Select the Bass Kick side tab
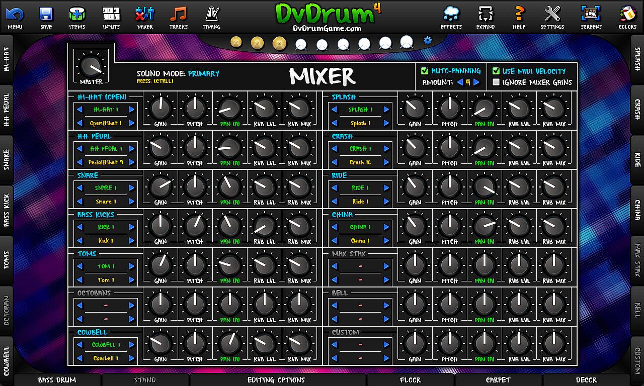This screenshot has height=386, width=644. point(7,210)
